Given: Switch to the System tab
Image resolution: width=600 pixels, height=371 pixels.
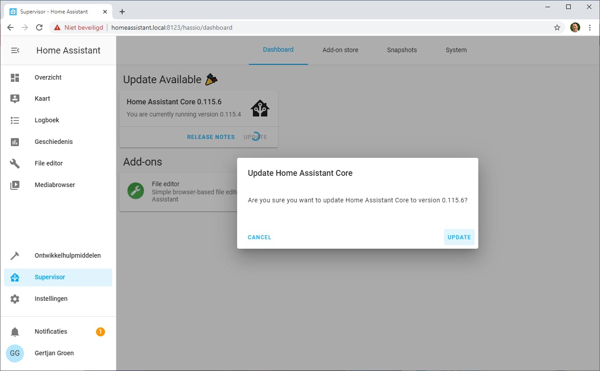Looking at the screenshot, I should click(x=456, y=50).
